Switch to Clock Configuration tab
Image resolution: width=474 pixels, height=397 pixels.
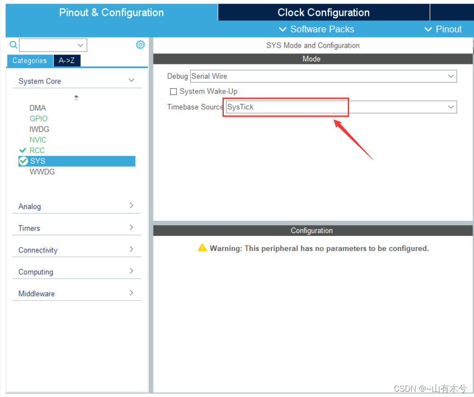pos(324,13)
